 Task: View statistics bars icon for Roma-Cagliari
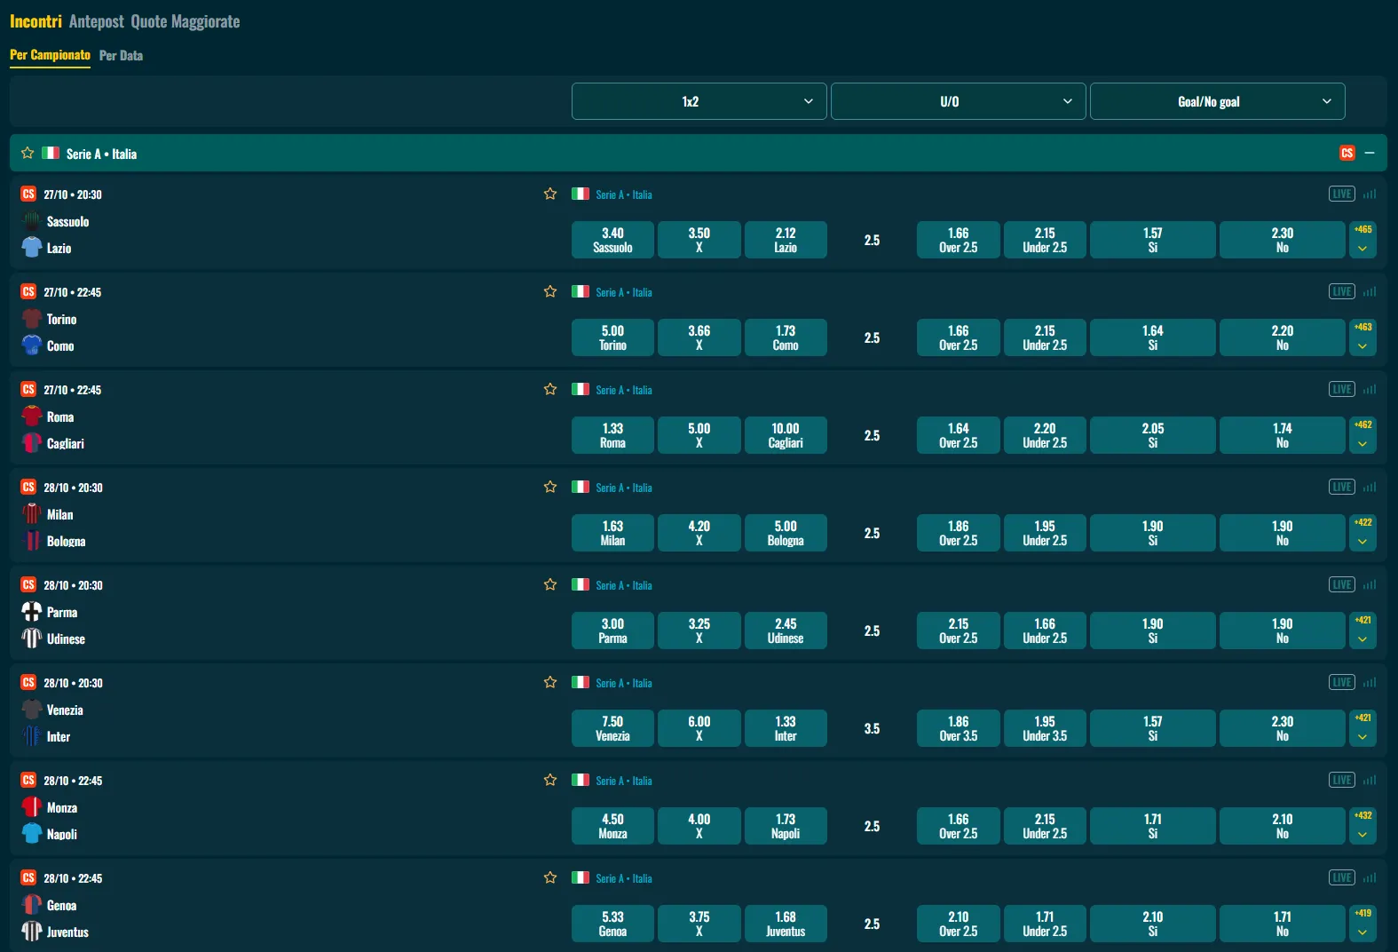coord(1370,389)
